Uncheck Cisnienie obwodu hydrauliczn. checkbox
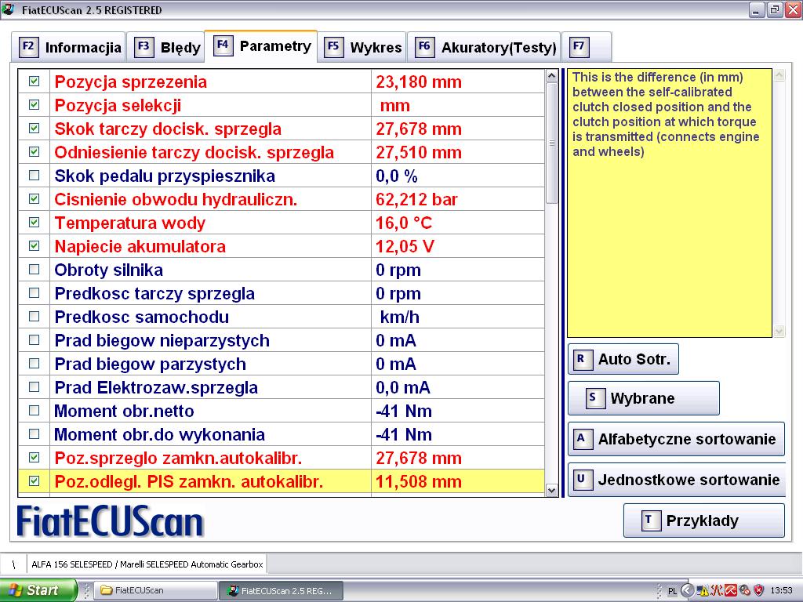Screen dimensions: 803x602 click(x=34, y=199)
